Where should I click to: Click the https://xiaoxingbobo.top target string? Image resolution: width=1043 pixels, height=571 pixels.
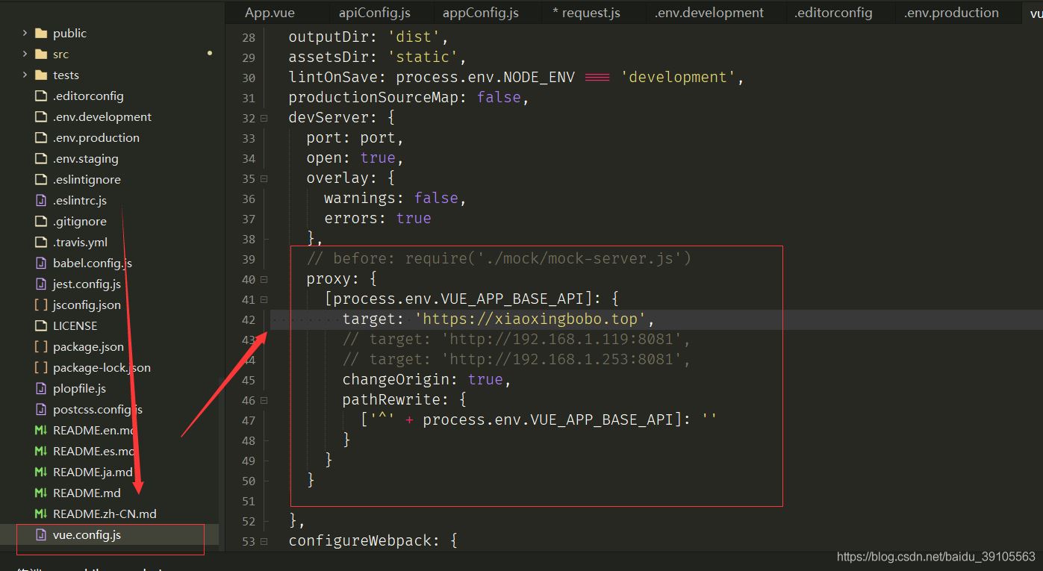(530, 319)
